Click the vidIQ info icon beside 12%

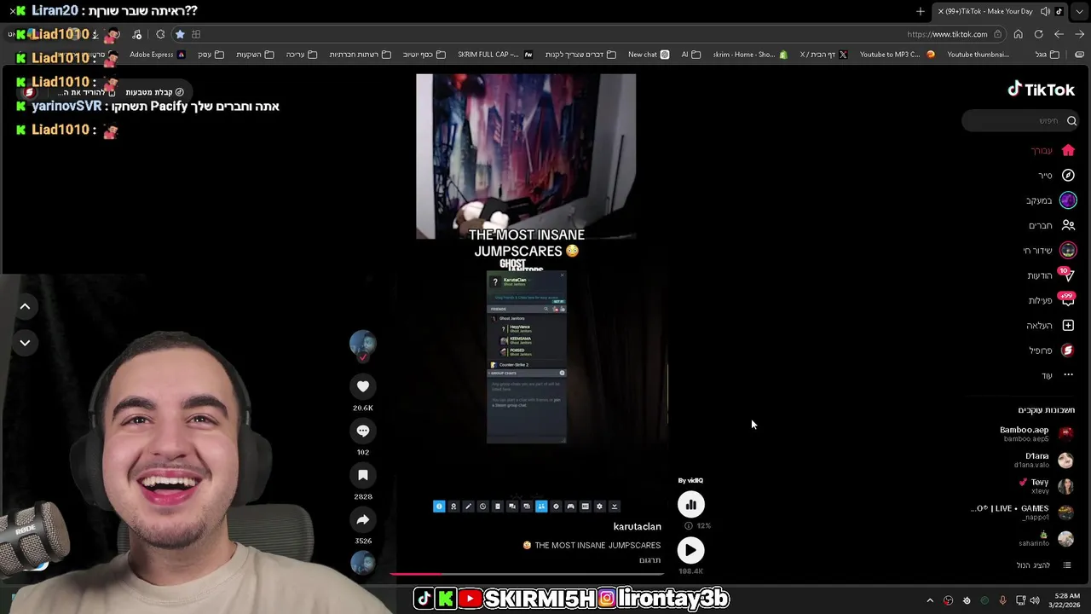[689, 526]
